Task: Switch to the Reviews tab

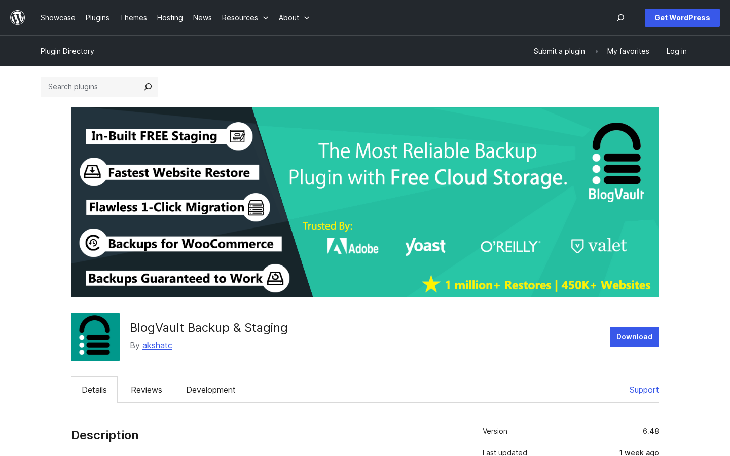Action: pyautogui.click(x=147, y=390)
